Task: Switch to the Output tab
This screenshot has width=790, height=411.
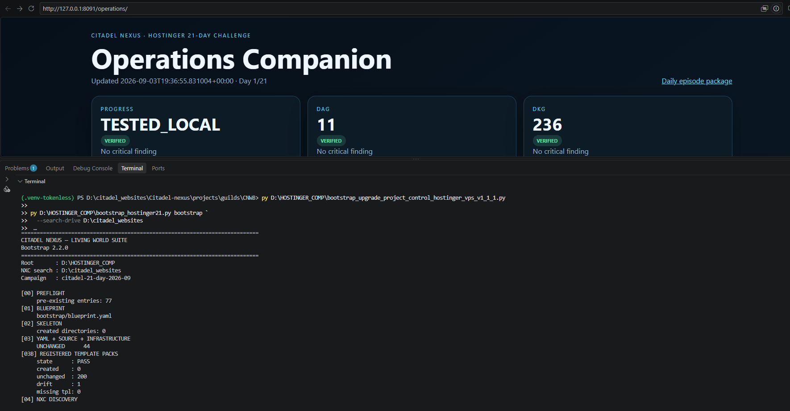Action: (x=55, y=168)
